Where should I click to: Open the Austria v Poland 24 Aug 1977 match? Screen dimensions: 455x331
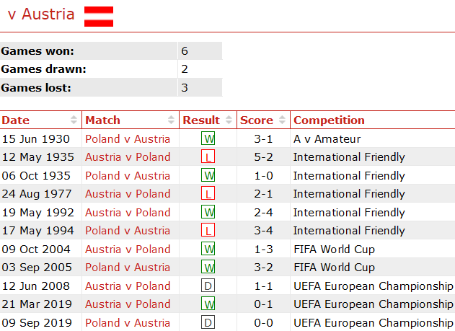[x=128, y=194]
